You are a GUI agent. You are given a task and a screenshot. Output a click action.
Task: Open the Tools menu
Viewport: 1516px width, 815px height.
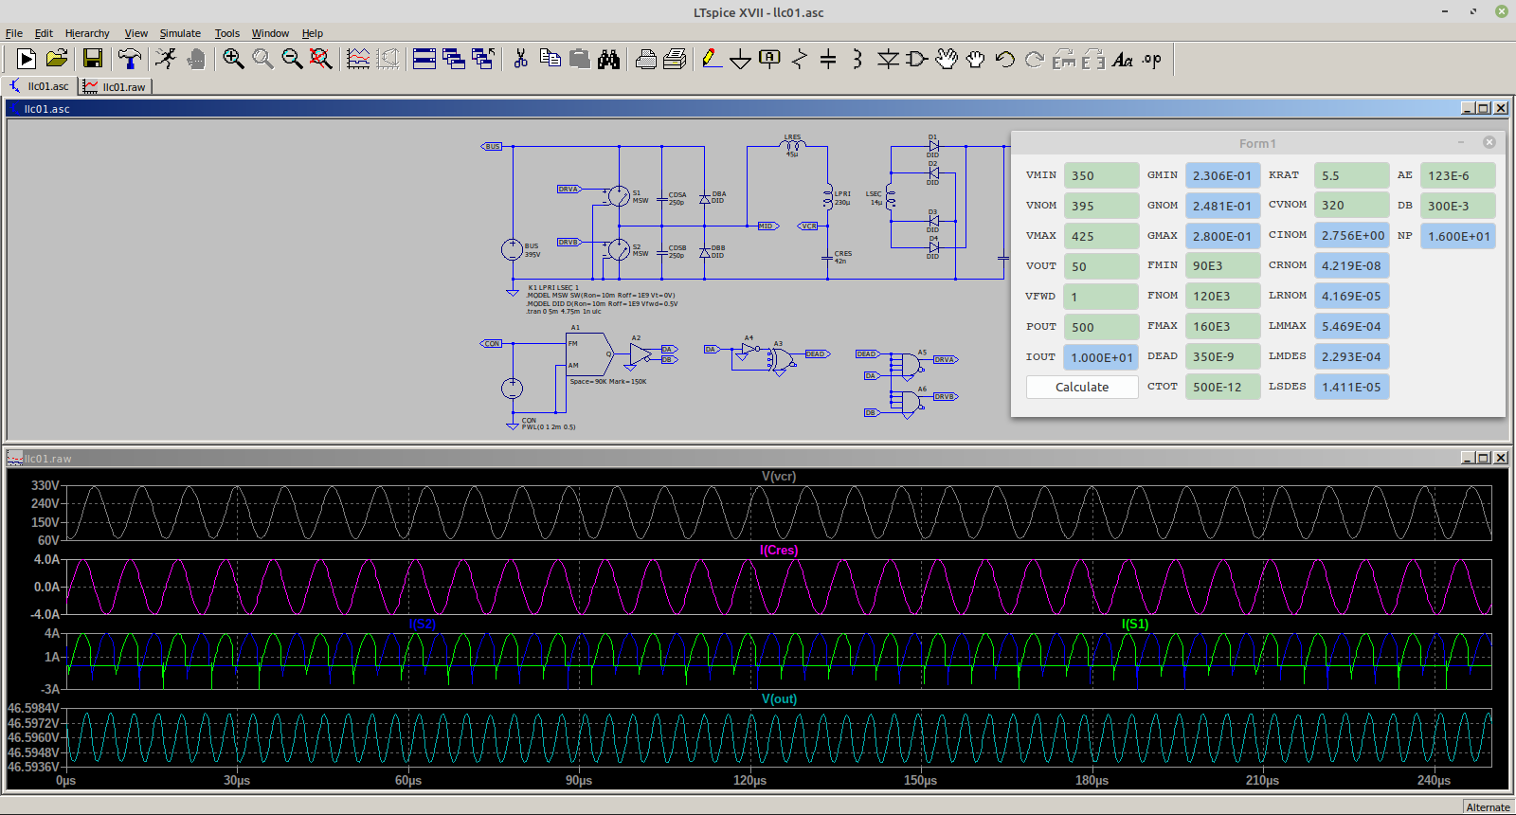click(227, 33)
